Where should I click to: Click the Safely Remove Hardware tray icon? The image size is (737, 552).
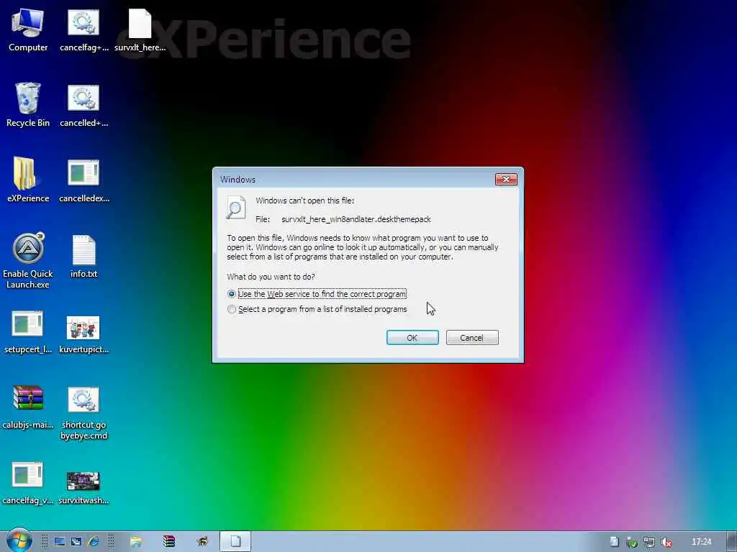[632, 542]
